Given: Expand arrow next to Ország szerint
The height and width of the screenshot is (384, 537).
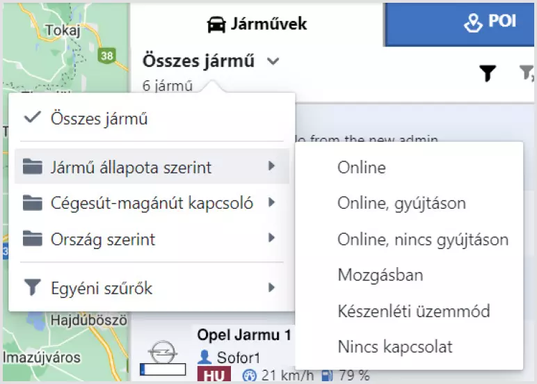Looking at the screenshot, I should (x=271, y=238).
